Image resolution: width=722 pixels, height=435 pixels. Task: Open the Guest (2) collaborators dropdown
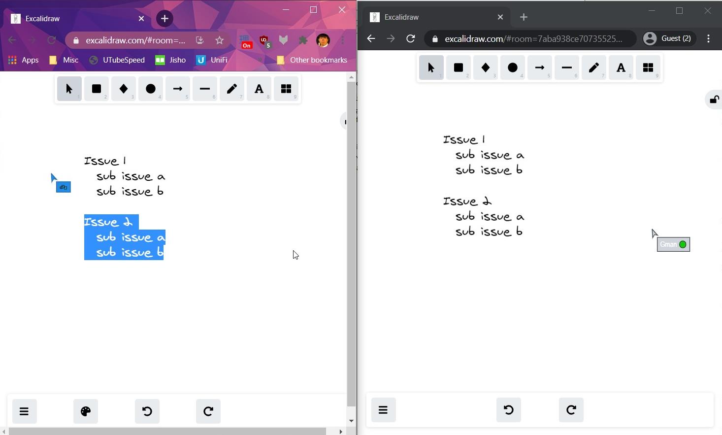point(668,38)
